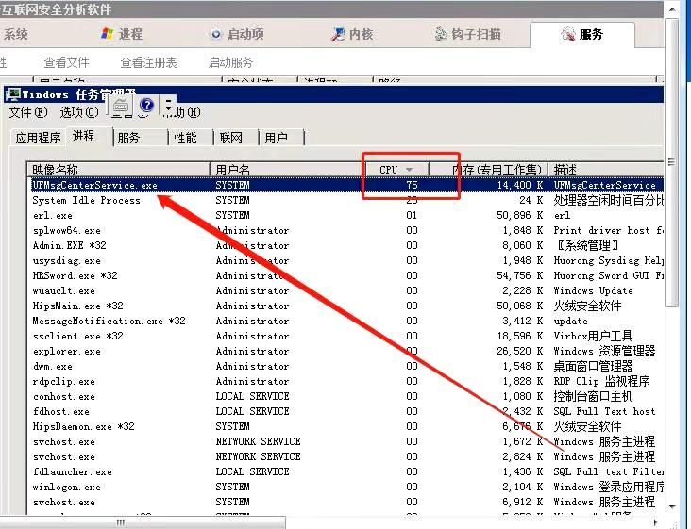691x529 pixels.
Task: Select System Idle Process row
Action: pos(345,200)
